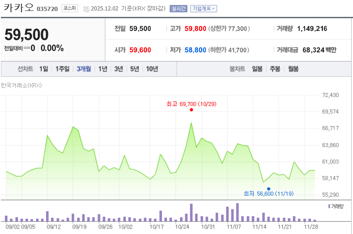Click the 최고 69,700 (10/29) label
The height and width of the screenshot is (234, 353).
point(192,104)
